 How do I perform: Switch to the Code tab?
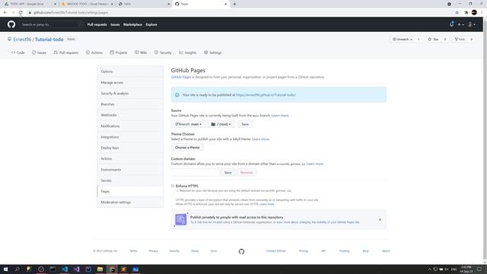[x=18, y=53]
